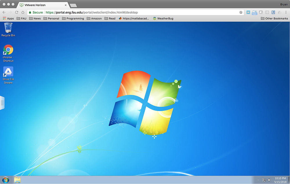Open Chrome's three-dot menu
The width and height of the screenshot is (290, 184).
(x=286, y=12)
